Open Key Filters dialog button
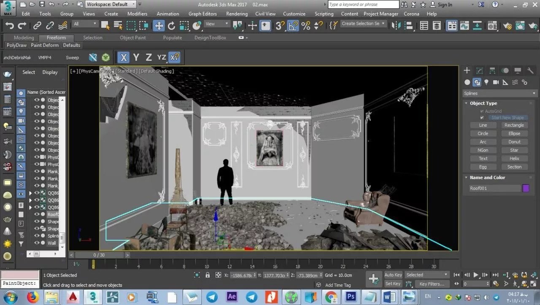The image size is (540, 305). 432,284
